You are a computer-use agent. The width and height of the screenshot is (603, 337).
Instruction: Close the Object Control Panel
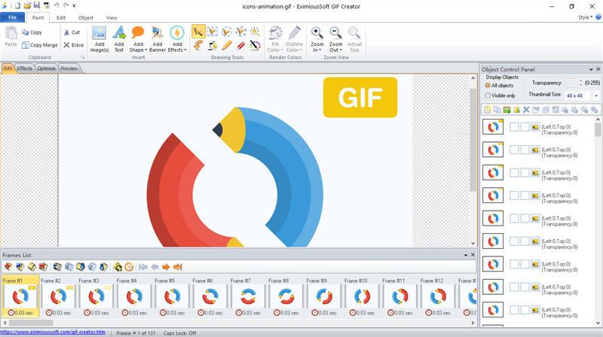point(598,69)
